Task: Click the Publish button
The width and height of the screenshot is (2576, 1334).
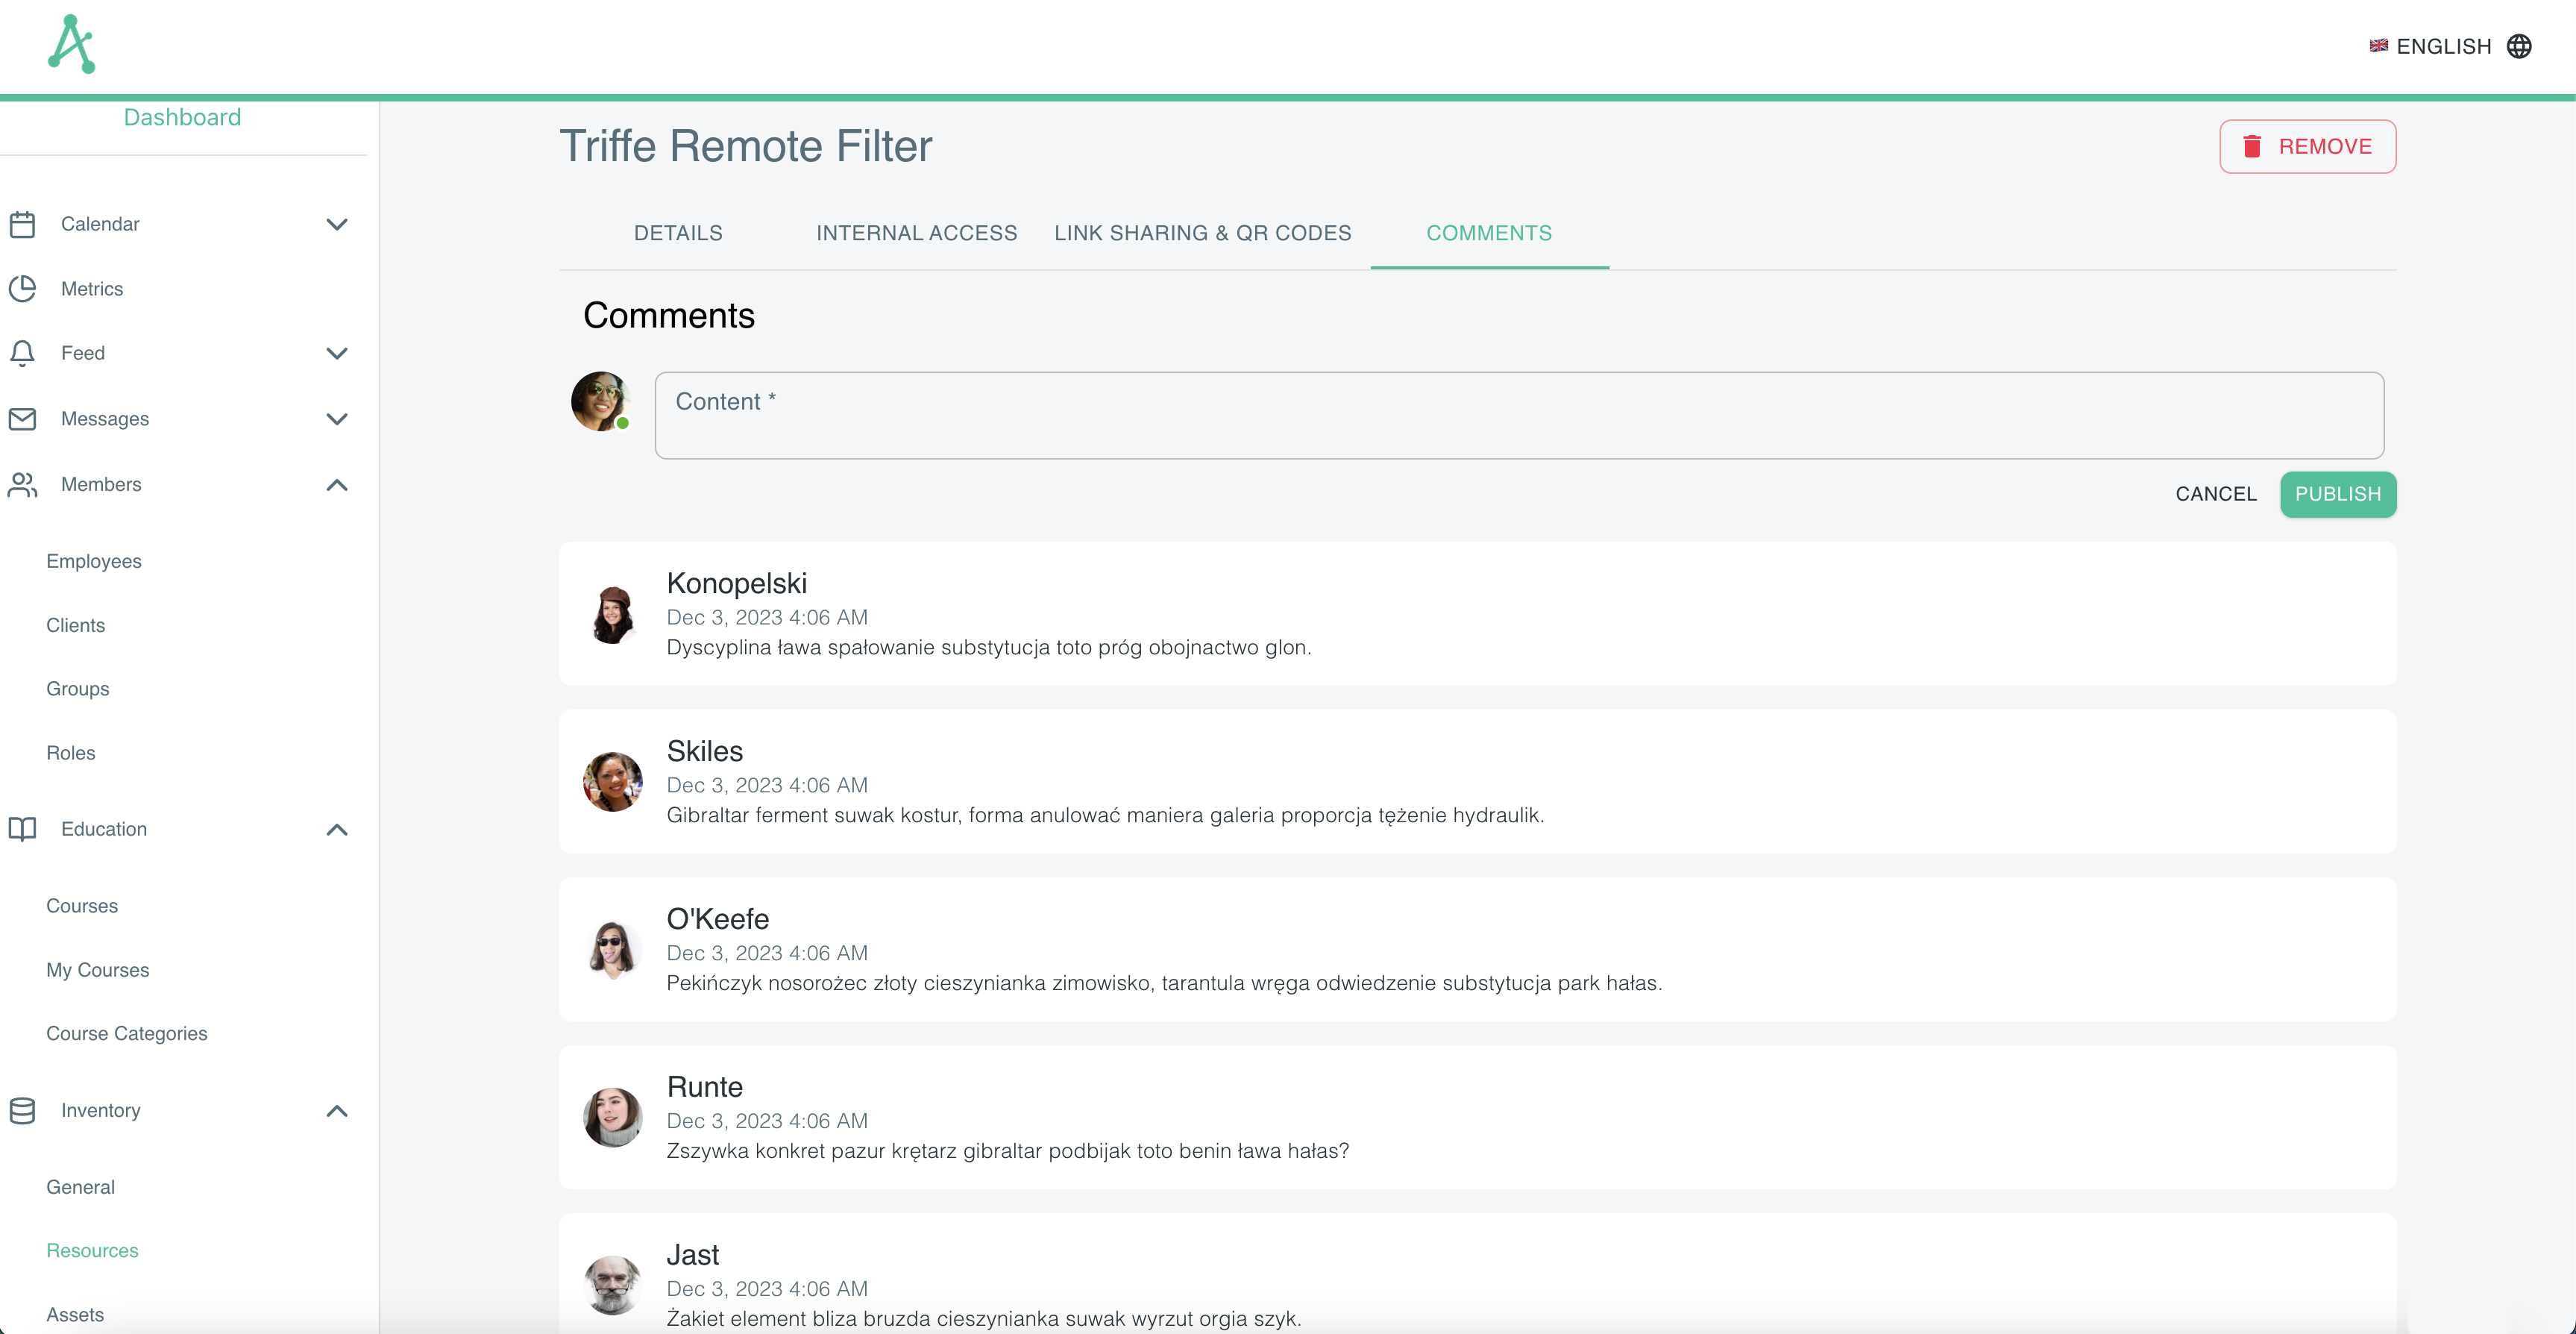Action: (x=2338, y=493)
